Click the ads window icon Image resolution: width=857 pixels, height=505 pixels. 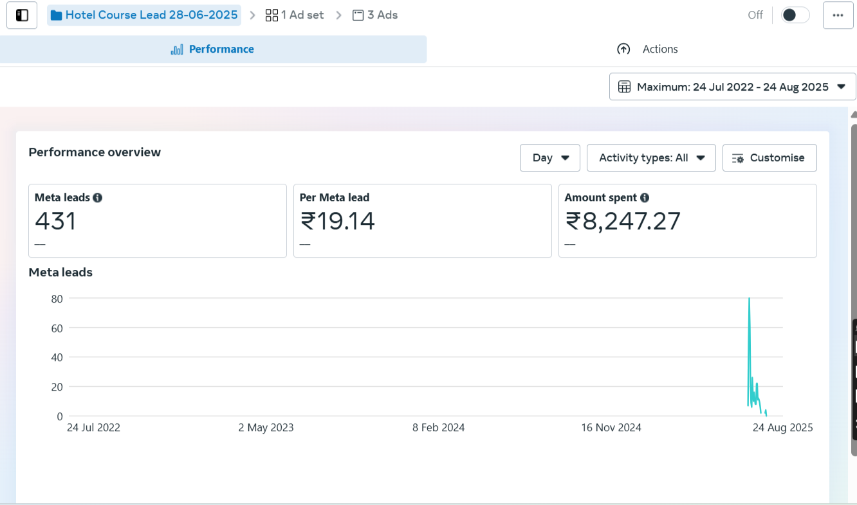358,15
